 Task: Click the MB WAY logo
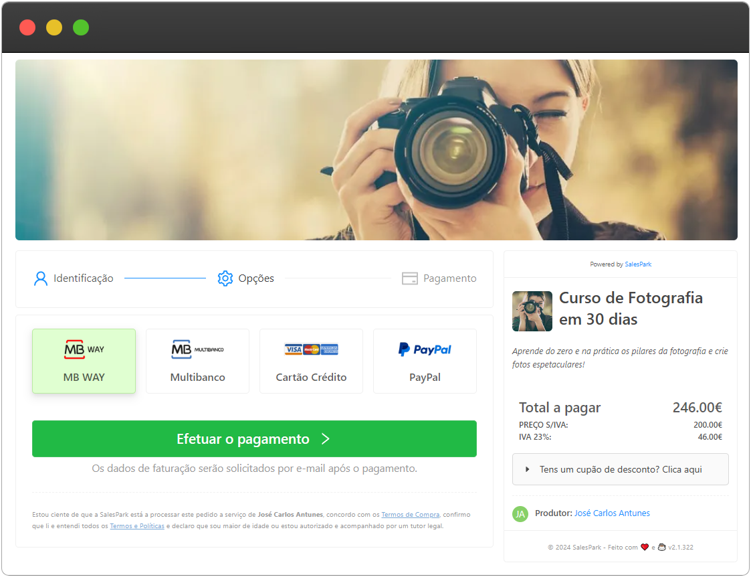point(84,349)
